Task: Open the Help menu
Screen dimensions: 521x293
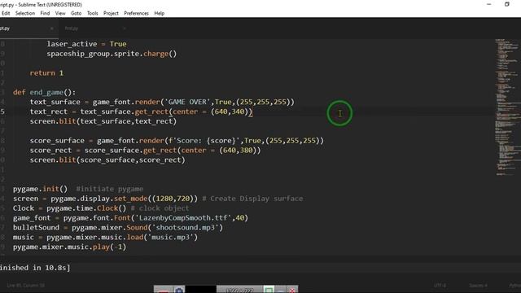Action: [x=160, y=13]
